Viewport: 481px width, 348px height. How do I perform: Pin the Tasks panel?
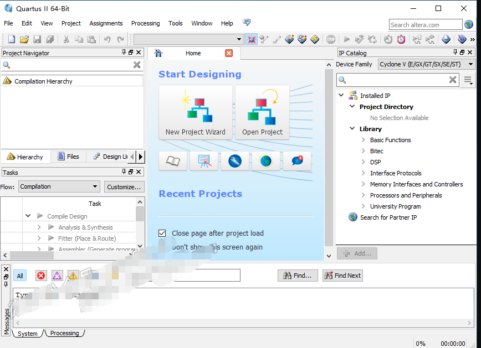(x=124, y=172)
